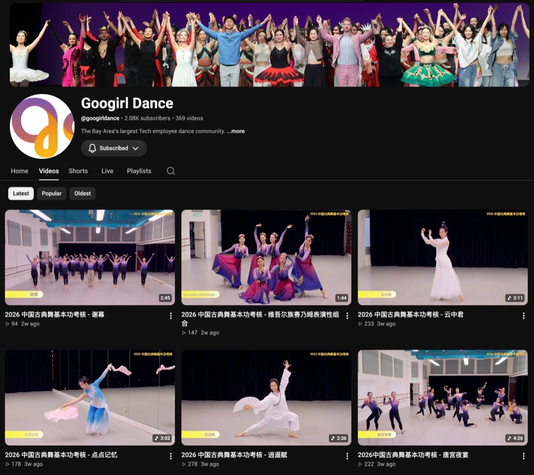
Task: Select the Videos tab
Action: (49, 171)
